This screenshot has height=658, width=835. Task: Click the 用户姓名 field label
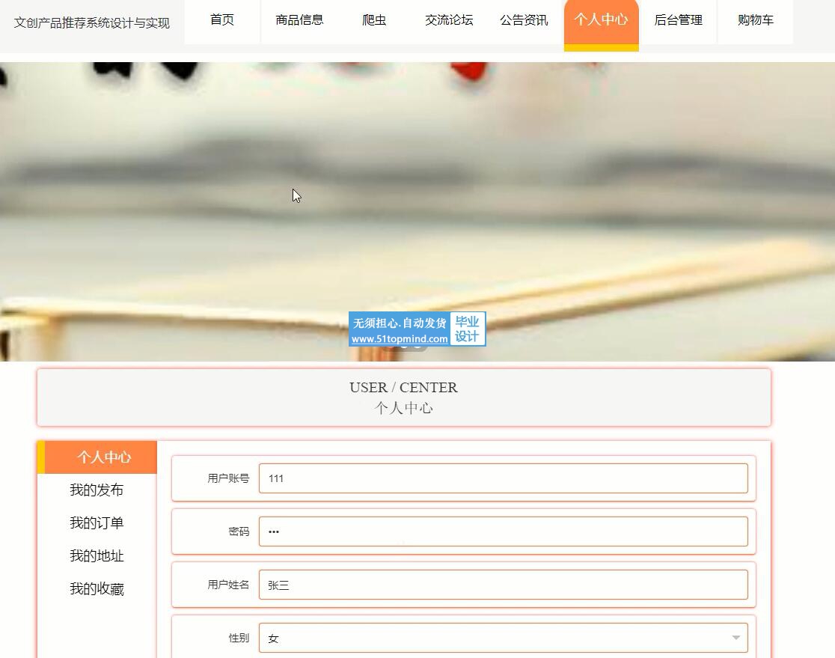coord(228,585)
